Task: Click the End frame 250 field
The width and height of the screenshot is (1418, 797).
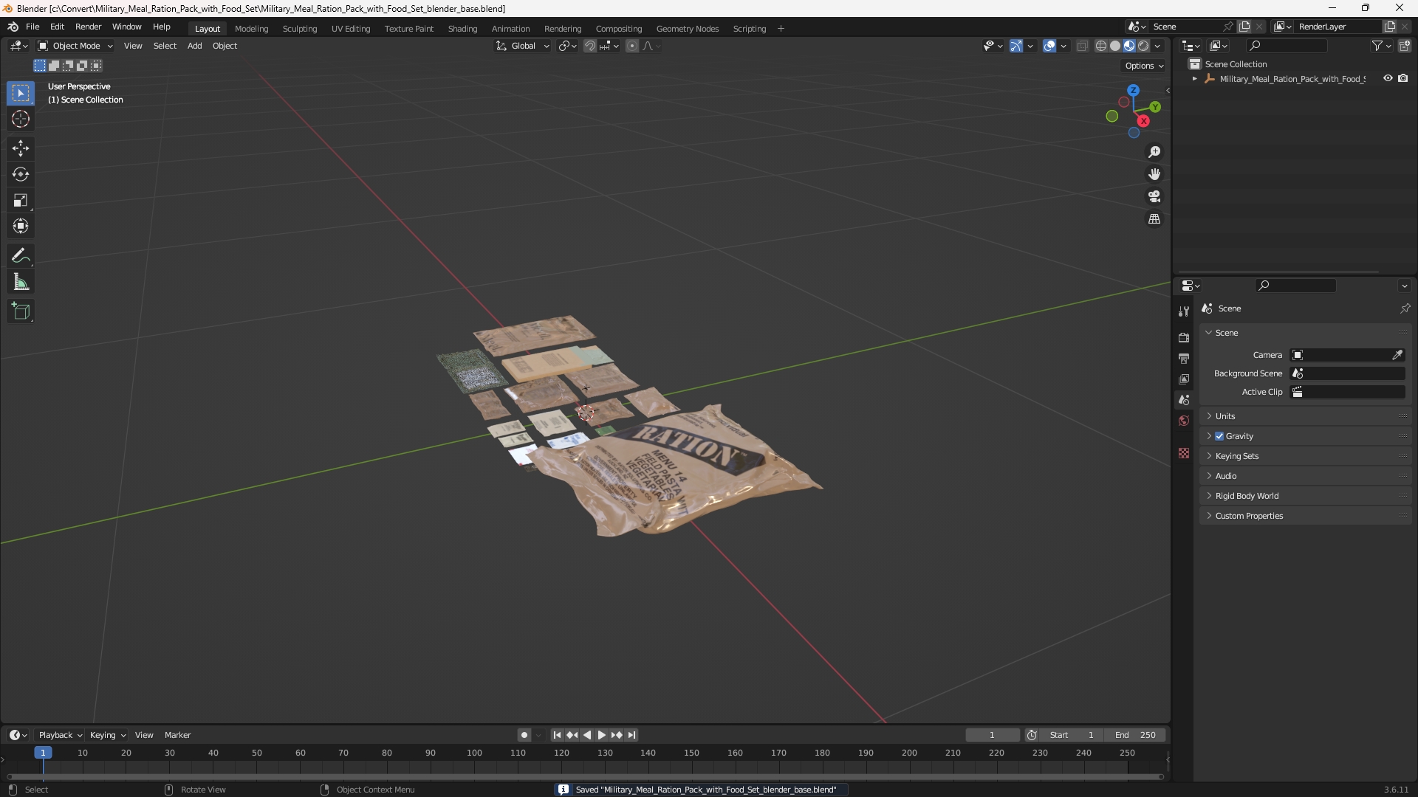Action: tap(1135, 735)
